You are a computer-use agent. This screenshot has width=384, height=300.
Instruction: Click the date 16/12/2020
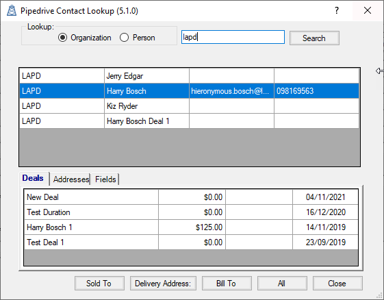point(325,212)
